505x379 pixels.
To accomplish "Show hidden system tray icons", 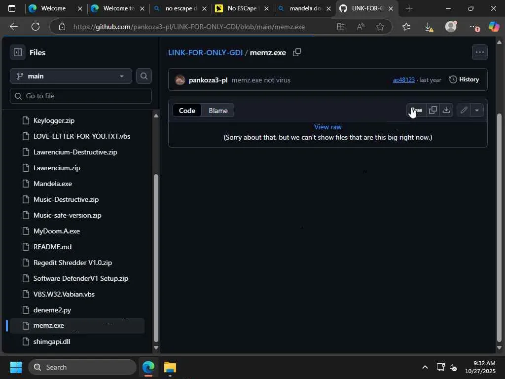I will 425,367.
